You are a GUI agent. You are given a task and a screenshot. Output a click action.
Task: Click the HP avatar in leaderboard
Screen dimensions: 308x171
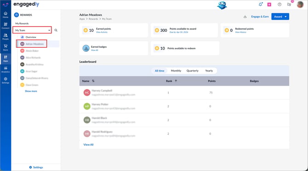click(x=87, y=106)
